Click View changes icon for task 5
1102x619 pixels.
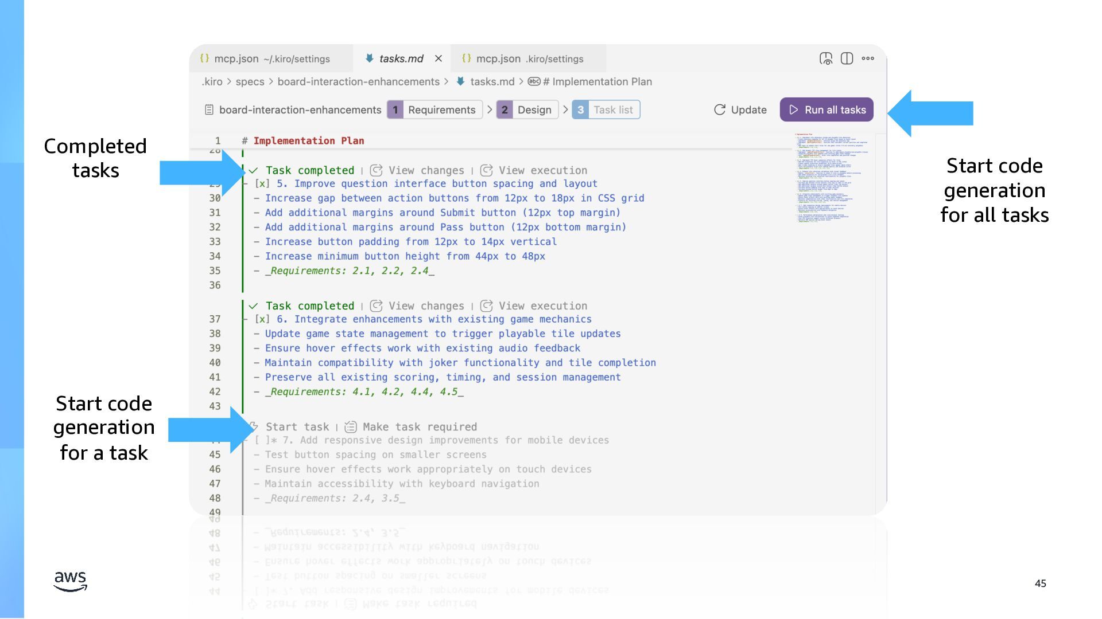(377, 170)
